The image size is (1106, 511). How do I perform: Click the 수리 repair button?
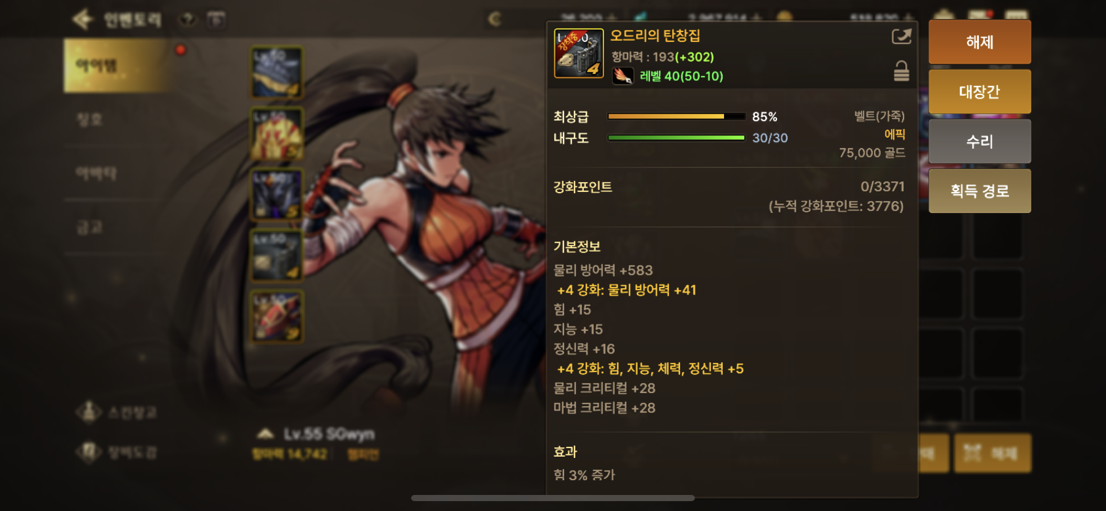tap(979, 141)
